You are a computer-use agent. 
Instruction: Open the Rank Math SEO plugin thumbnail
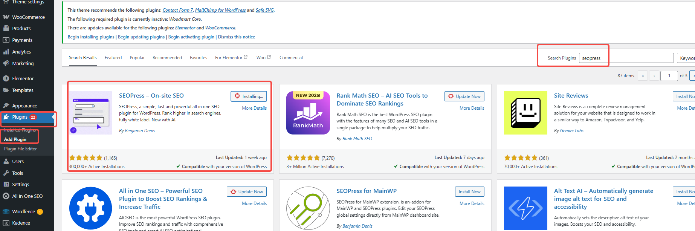tap(308, 113)
